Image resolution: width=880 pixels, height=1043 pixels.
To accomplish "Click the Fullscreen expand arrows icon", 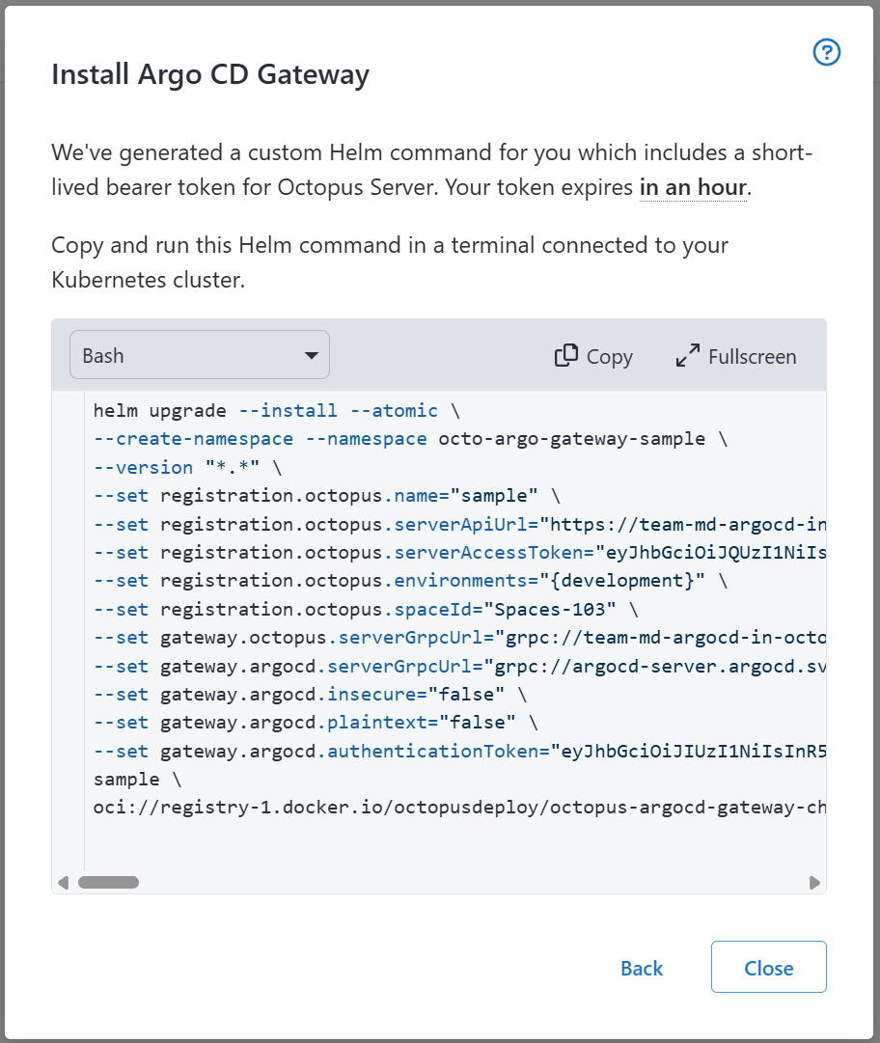I will pyautogui.click(x=688, y=356).
